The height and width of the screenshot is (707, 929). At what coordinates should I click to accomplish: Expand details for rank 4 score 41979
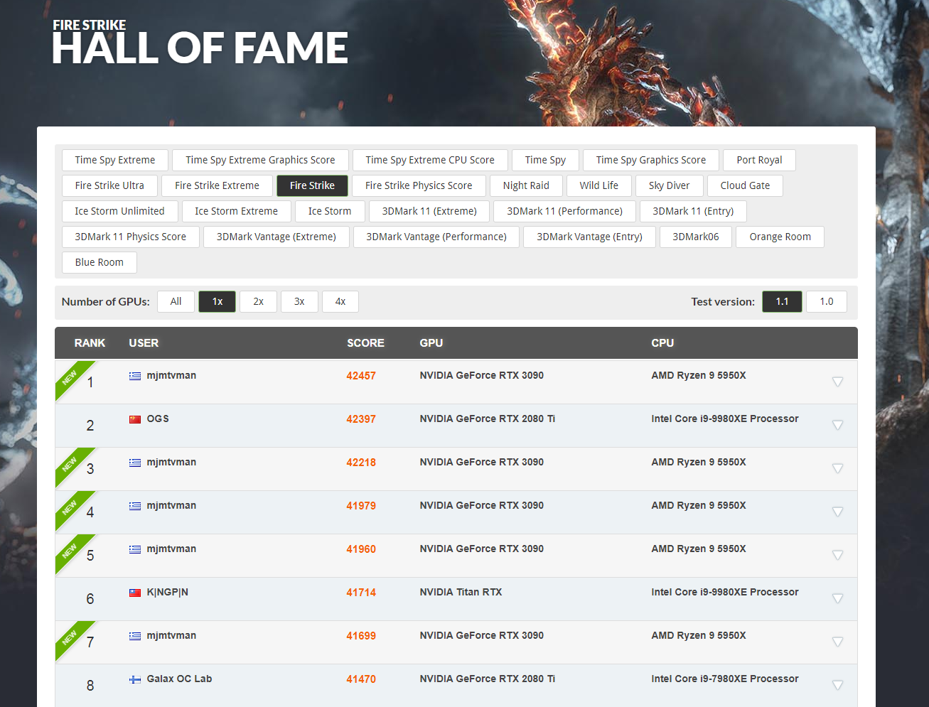pyautogui.click(x=838, y=512)
